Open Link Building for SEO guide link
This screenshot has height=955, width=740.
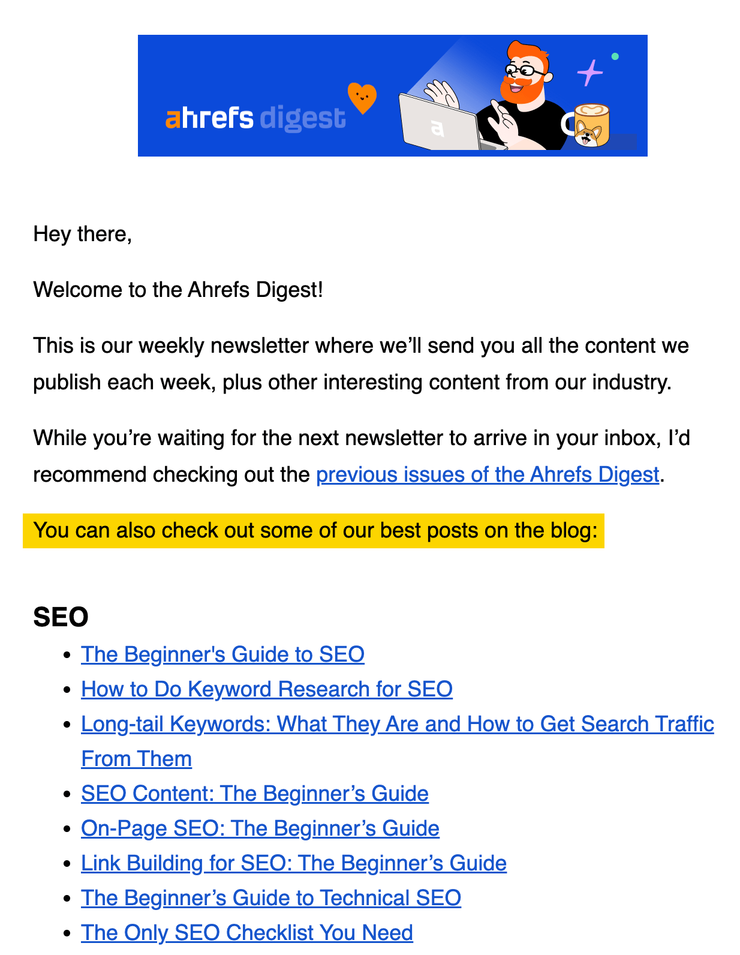tap(294, 863)
